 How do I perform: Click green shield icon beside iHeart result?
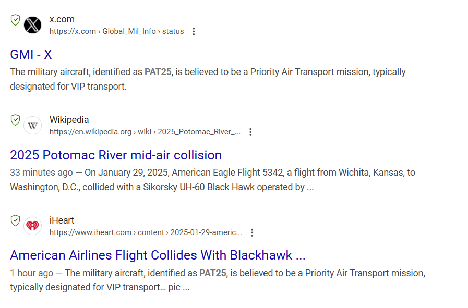point(15,220)
